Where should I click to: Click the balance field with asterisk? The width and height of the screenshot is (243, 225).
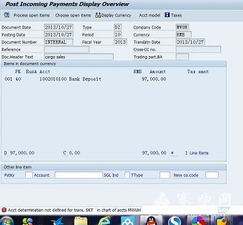click(x=160, y=153)
